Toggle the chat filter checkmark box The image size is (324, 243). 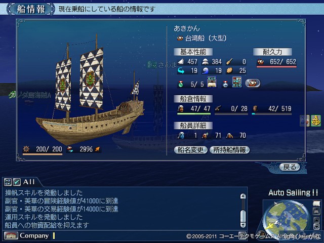[x=17, y=182]
